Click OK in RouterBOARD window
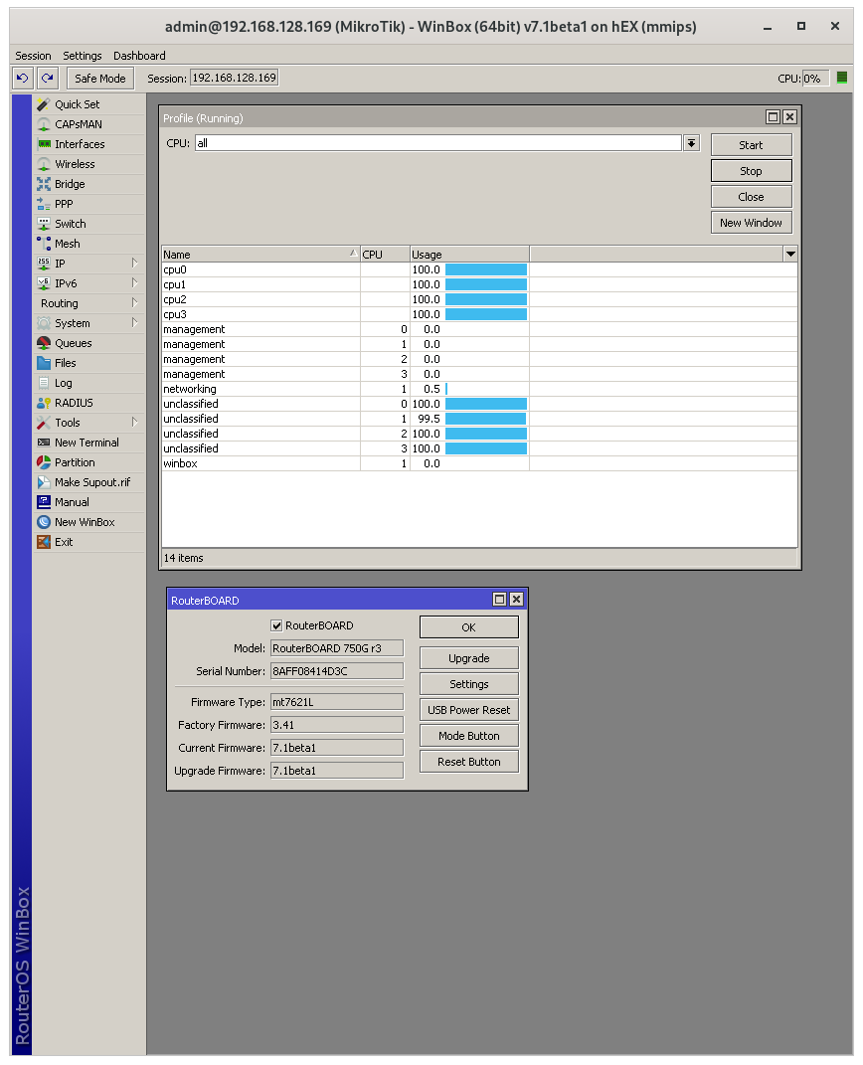This screenshot has width=863, height=1065. tap(468, 626)
